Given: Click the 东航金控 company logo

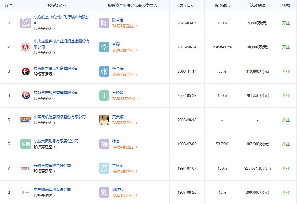Looking at the screenshot, I should 26,168.
